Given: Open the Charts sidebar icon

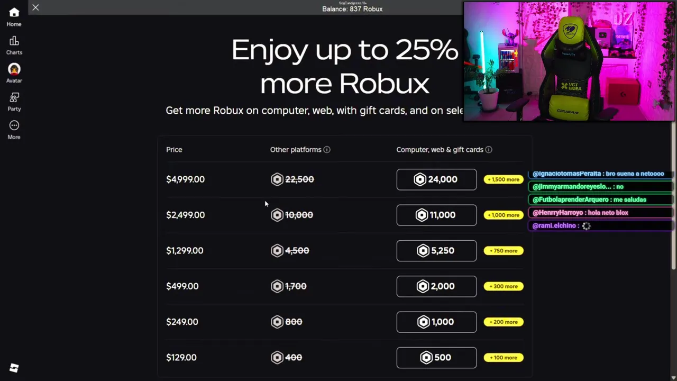Looking at the screenshot, I should tap(14, 45).
